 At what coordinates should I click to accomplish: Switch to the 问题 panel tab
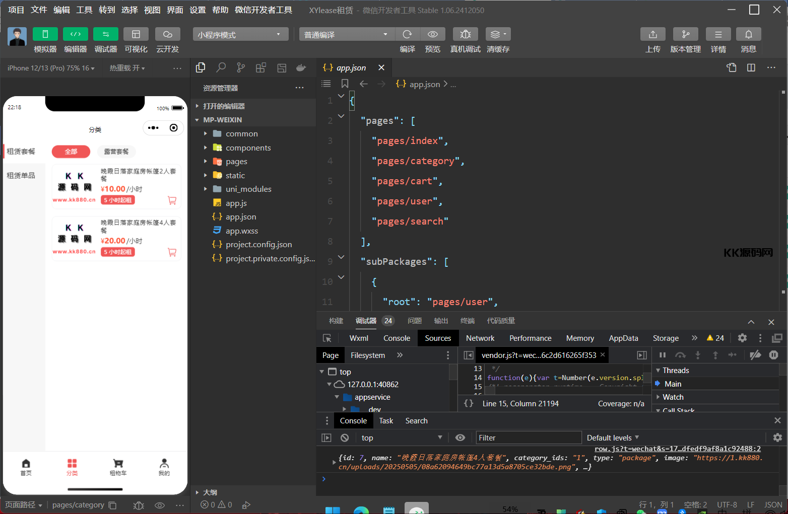coord(415,321)
